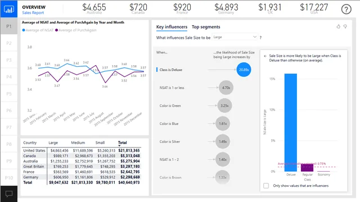Go to page P7
360x202 pixels.
click(x=9, y=127)
